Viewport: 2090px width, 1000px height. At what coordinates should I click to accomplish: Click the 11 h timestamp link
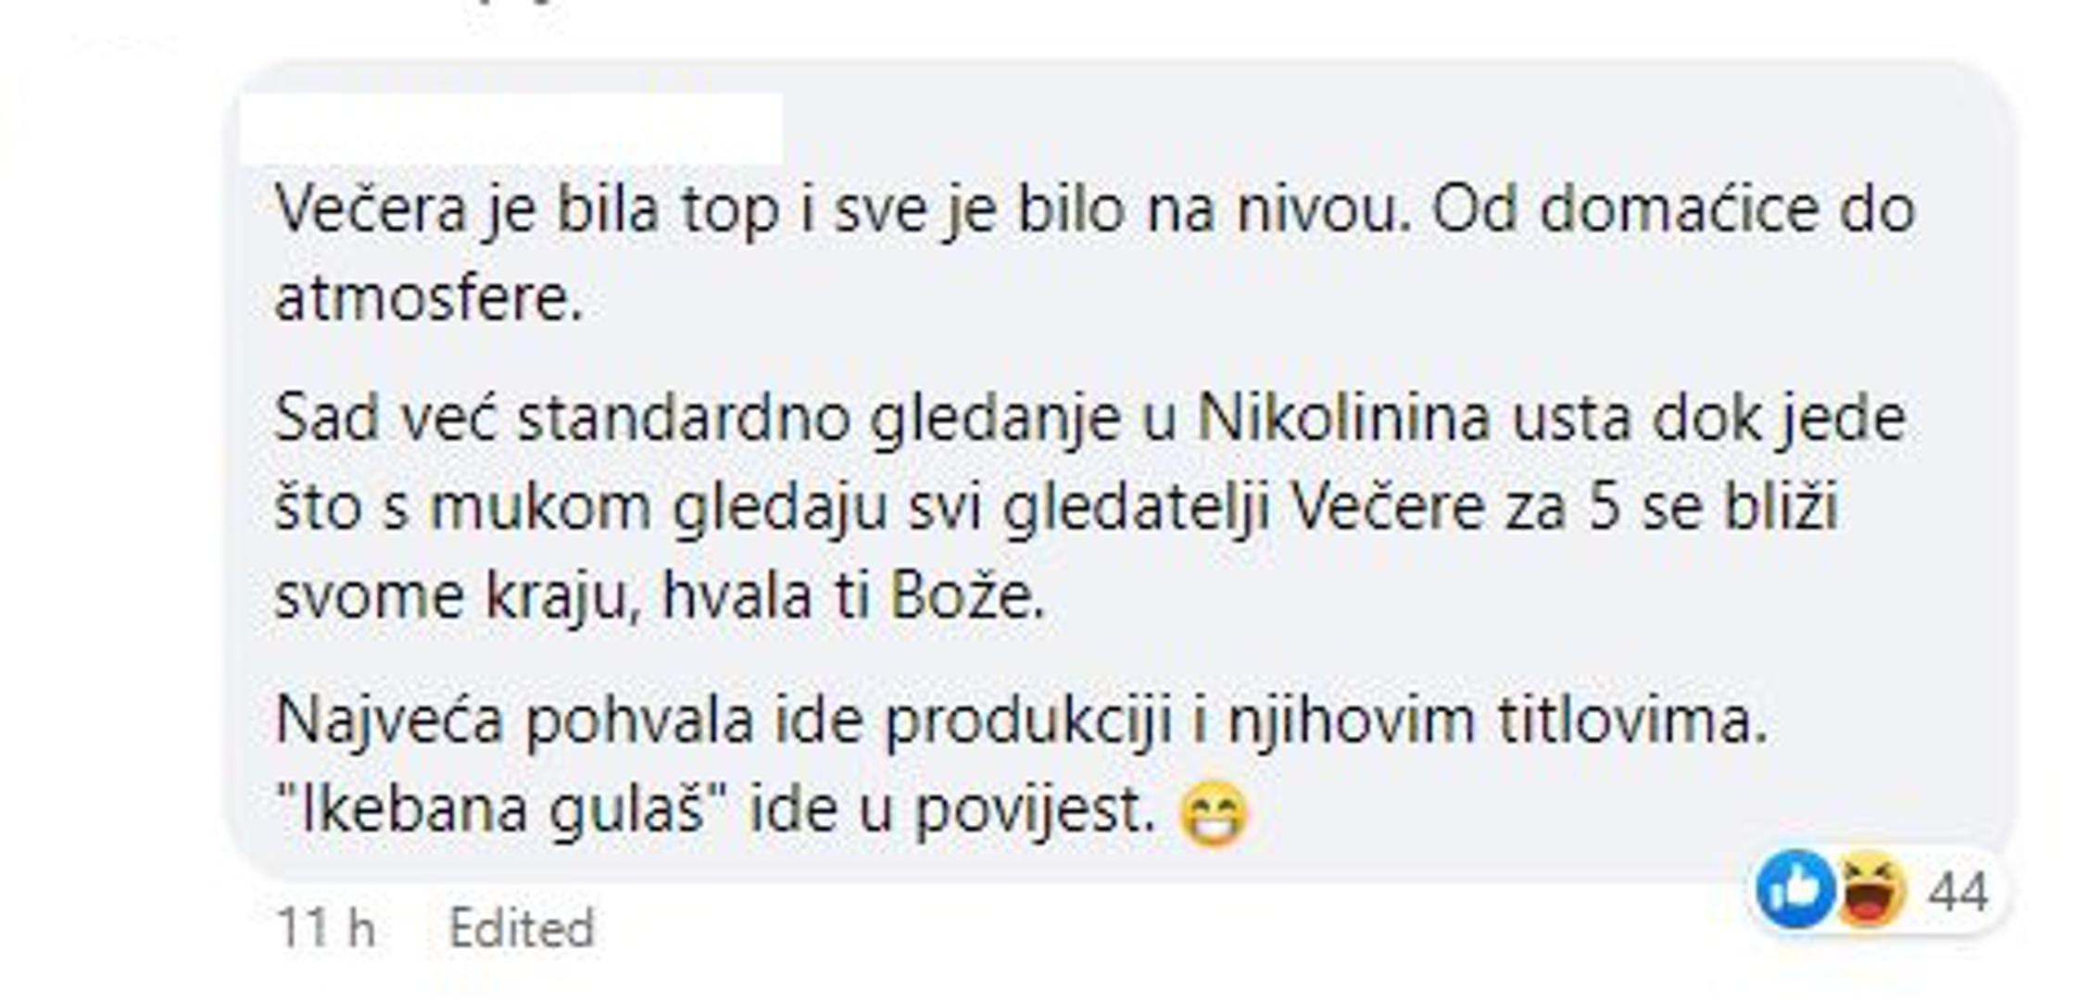pyautogui.click(x=326, y=928)
